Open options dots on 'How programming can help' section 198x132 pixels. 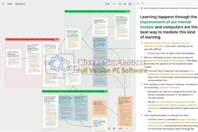(106, 91)
